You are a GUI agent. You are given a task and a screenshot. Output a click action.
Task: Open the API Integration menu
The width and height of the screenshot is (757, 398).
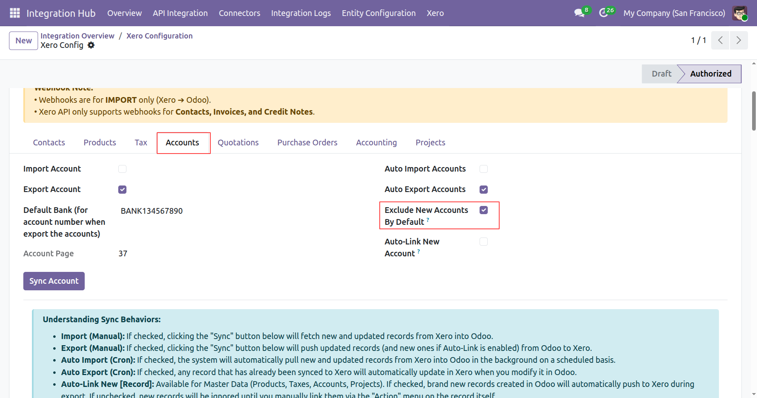pyautogui.click(x=180, y=13)
